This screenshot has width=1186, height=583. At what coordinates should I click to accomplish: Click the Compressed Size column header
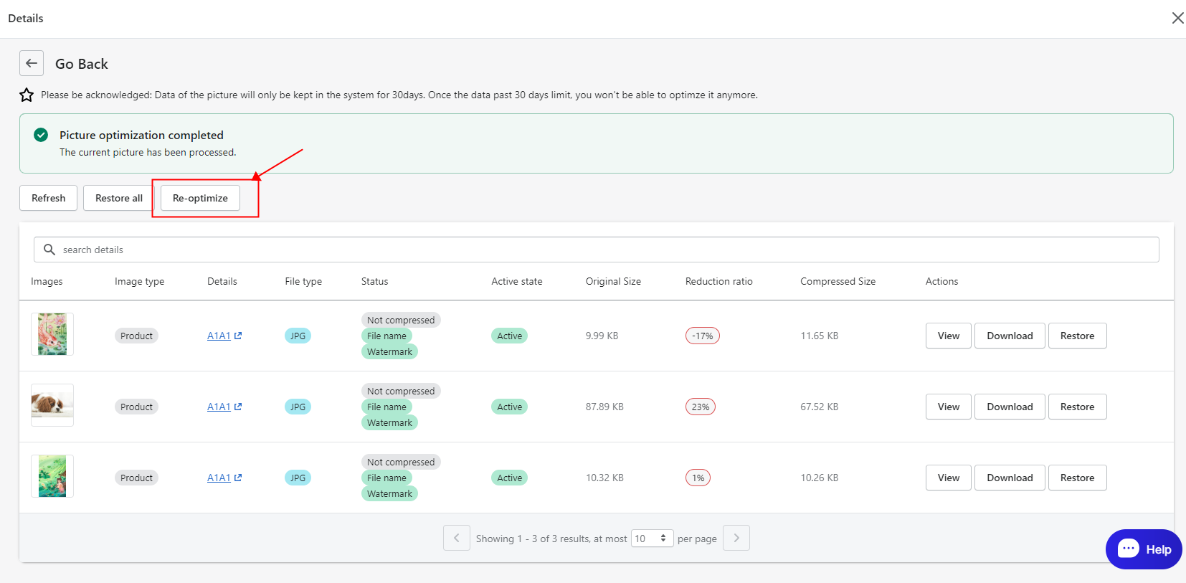pos(838,281)
